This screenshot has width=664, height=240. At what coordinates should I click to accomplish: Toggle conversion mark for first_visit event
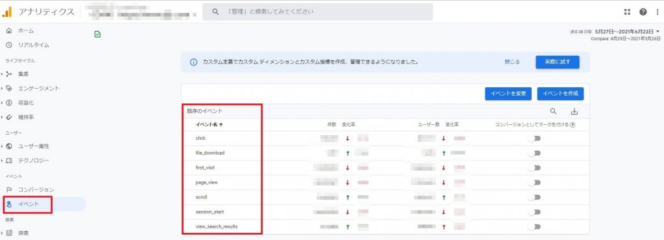(534, 168)
